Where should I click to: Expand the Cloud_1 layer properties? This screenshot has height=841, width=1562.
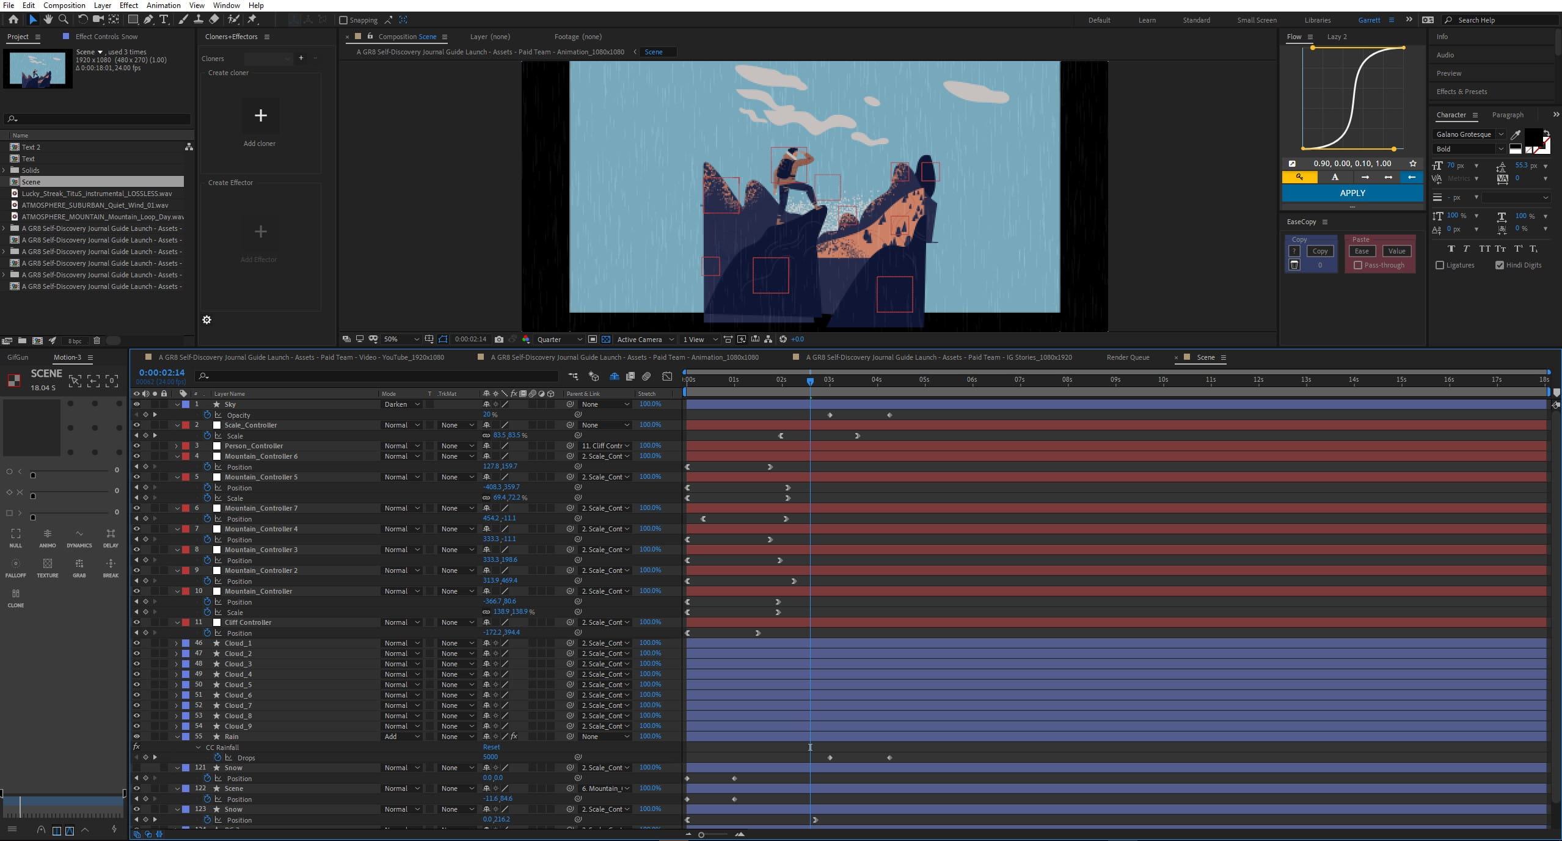tap(177, 643)
